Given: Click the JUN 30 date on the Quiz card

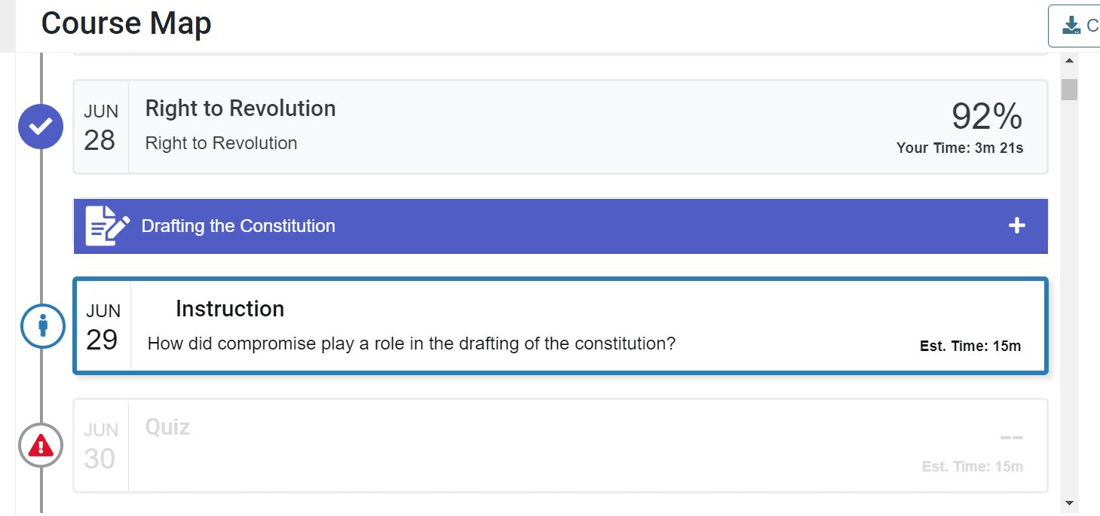Looking at the screenshot, I should point(100,446).
